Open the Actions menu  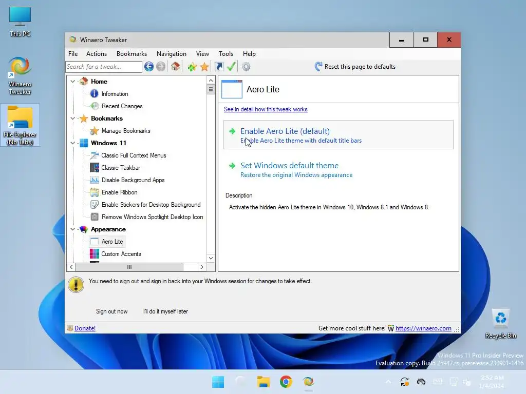coord(96,53)
